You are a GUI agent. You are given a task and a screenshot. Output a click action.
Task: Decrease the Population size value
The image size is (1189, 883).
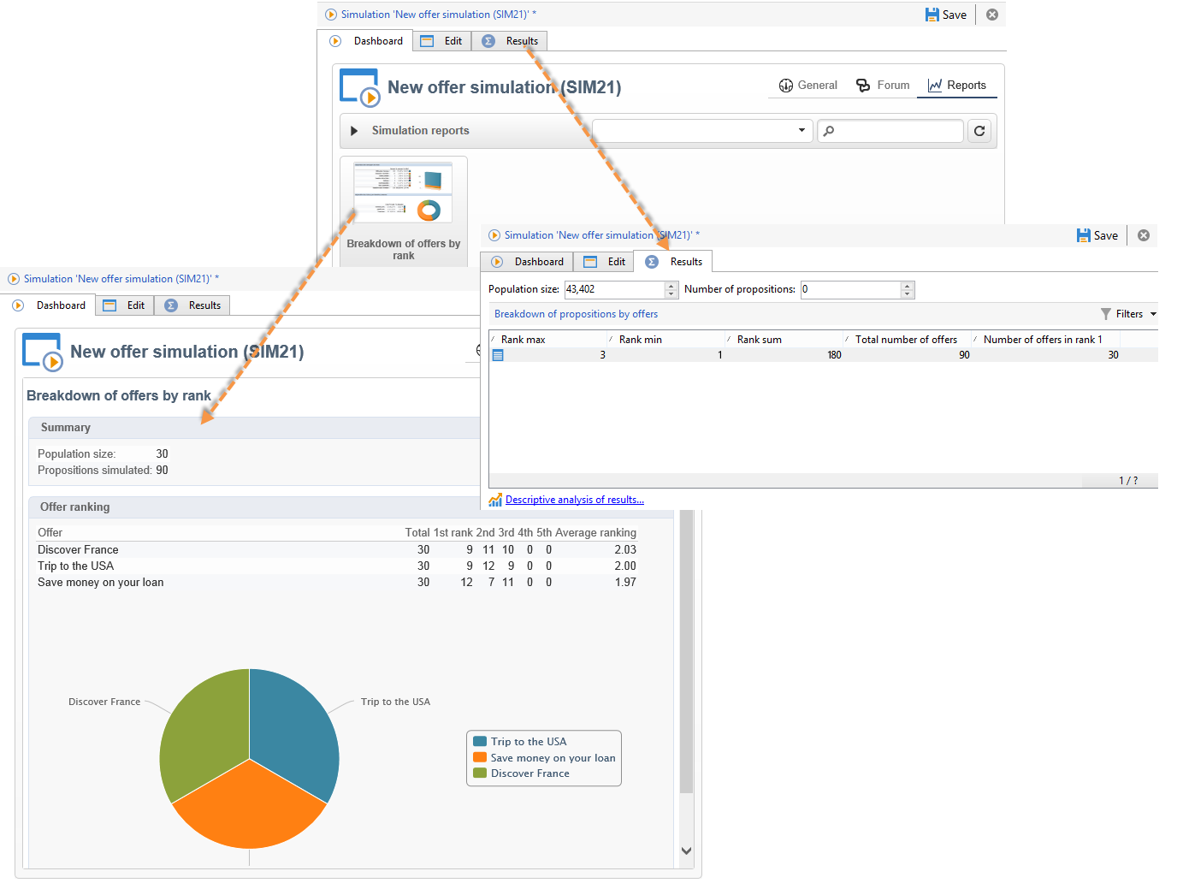click(x=671, y=294)
